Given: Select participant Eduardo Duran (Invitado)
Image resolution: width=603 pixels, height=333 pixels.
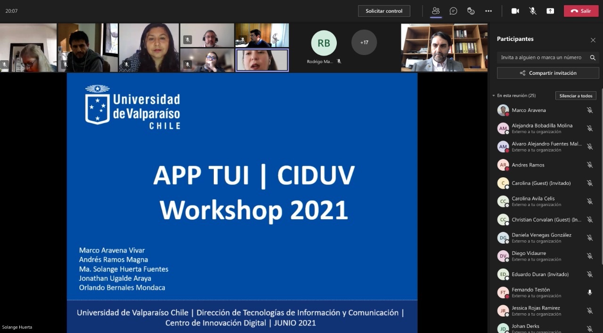Looking at the screenshot, I should [546, 274].
